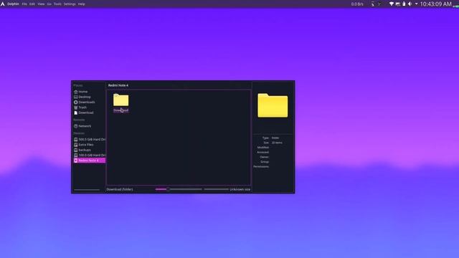The width and height of the screenshot is (459, 258).
Task: Open the volume speaker tray icon
Action: pyautogui.click(x=410, y=4)
